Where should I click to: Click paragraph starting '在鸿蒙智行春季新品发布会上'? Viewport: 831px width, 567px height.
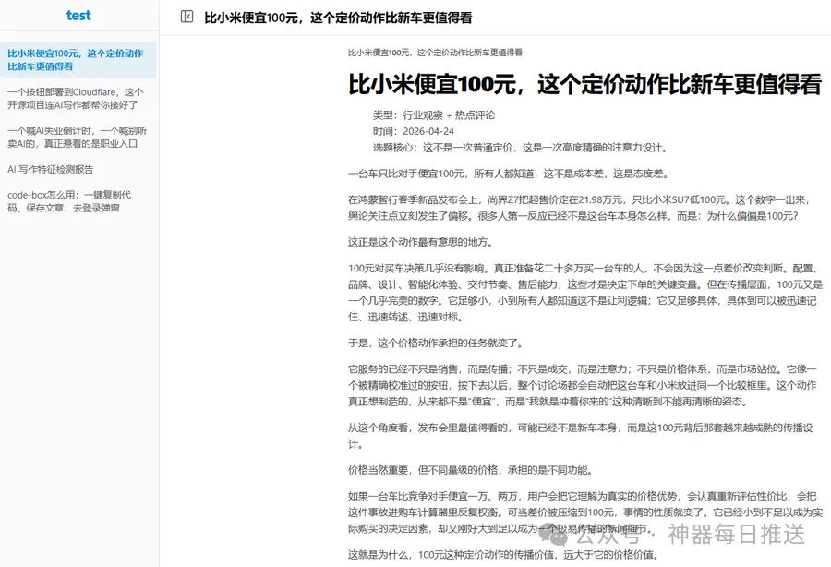click(x=579, y=208)
